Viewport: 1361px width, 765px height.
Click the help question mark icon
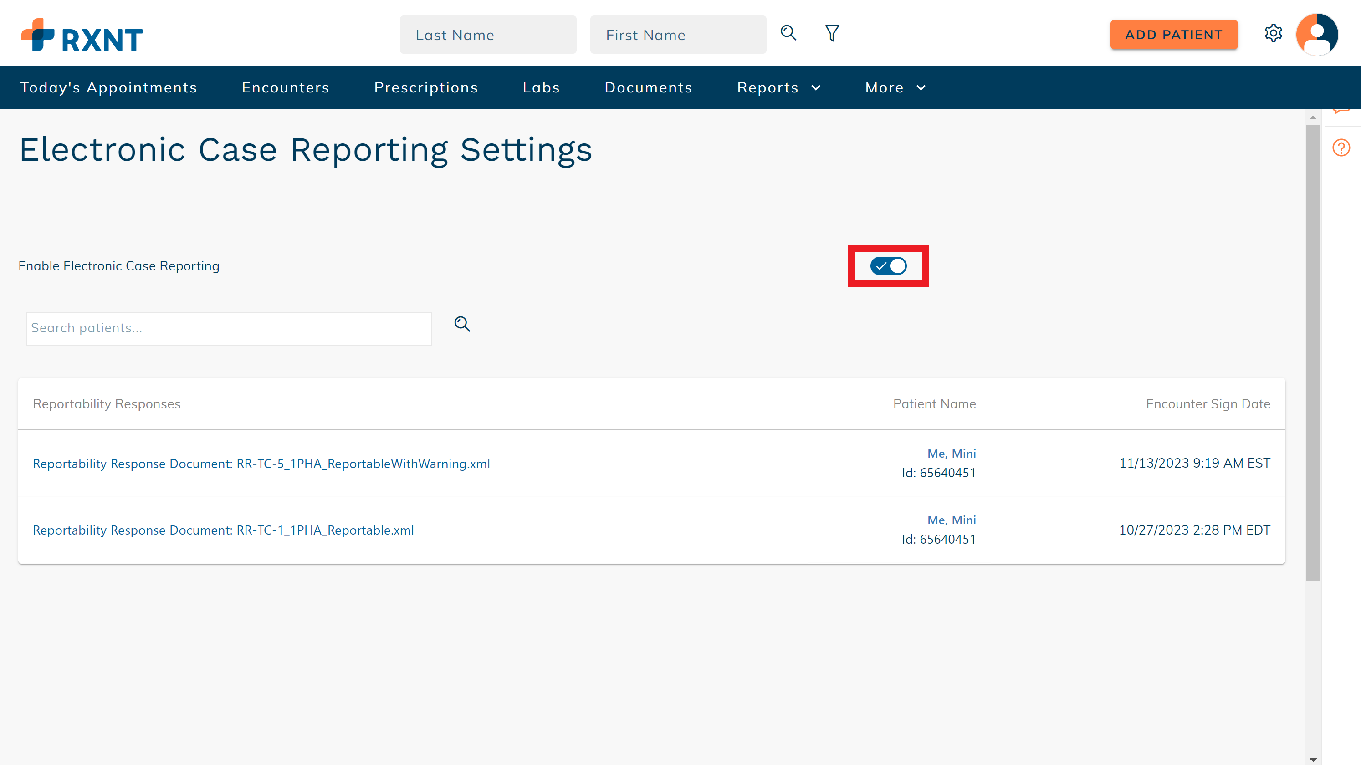1341,148
